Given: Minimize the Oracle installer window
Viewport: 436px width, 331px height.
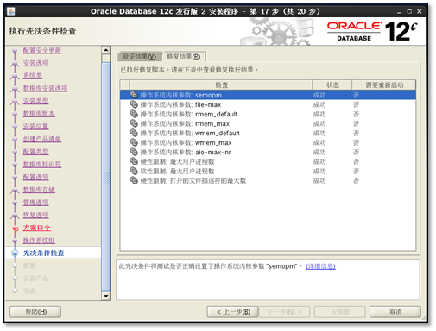Looking at the screenshot, I should [x=399, y=12].
